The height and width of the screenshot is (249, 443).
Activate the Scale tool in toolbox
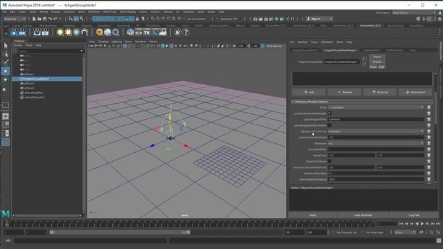[5, 89]
